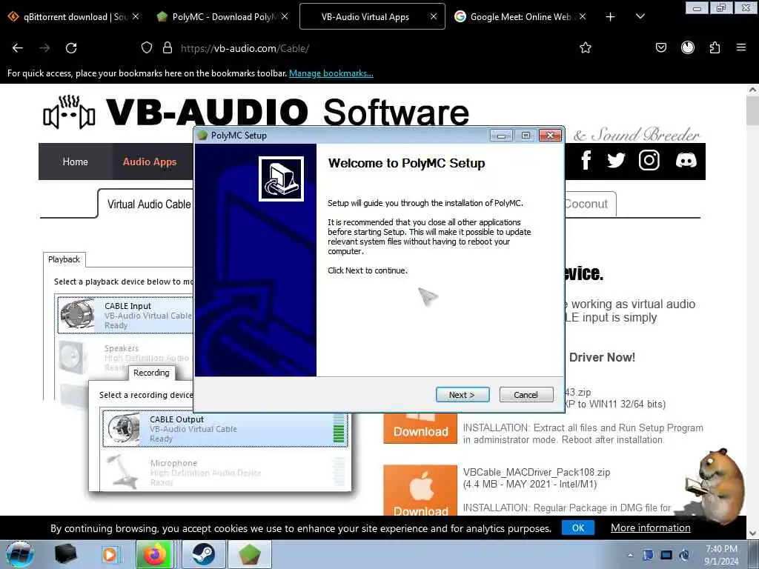Image resolution: width=759 pixels, height=569 pixels.
Task: Open the black box taskbar application
Action: pos(65,554)
